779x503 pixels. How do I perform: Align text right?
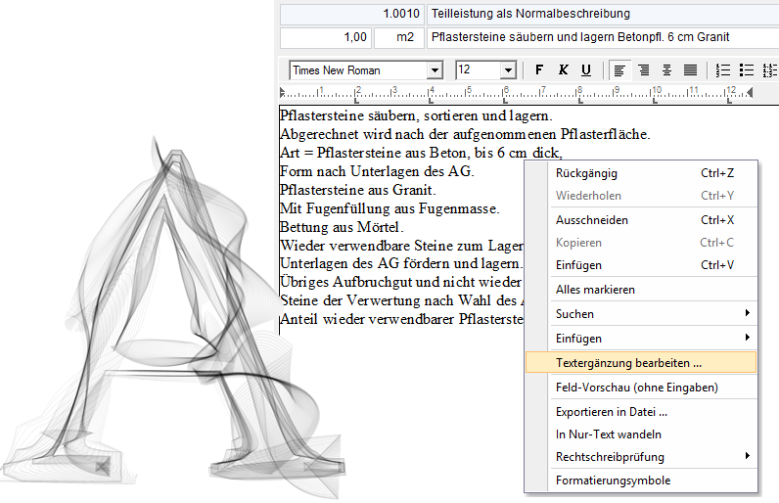[666, 70]
